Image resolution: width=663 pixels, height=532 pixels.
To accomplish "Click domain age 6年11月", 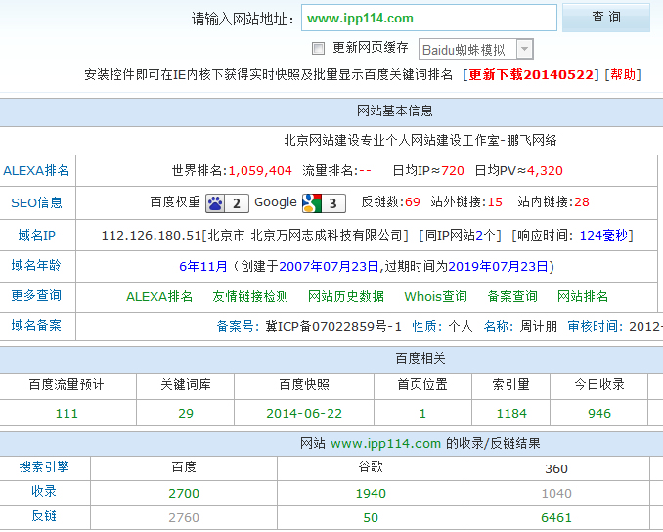I will pyautogui.click(x=203, y=266).
